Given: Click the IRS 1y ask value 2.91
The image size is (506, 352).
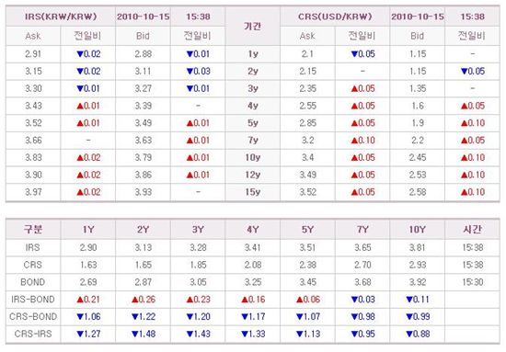Looking at the screenshot, I should pos(33,54).
